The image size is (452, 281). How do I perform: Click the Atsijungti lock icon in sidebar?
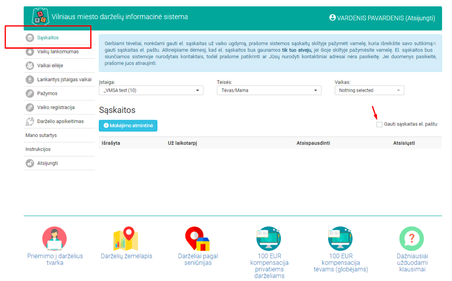(x=30, y=163)
